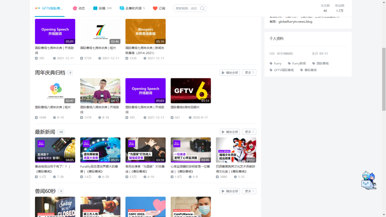This screenshot has width=386, height=217.
Task: Play all videos in 最新新闻
Action: (x=230, y=132)
